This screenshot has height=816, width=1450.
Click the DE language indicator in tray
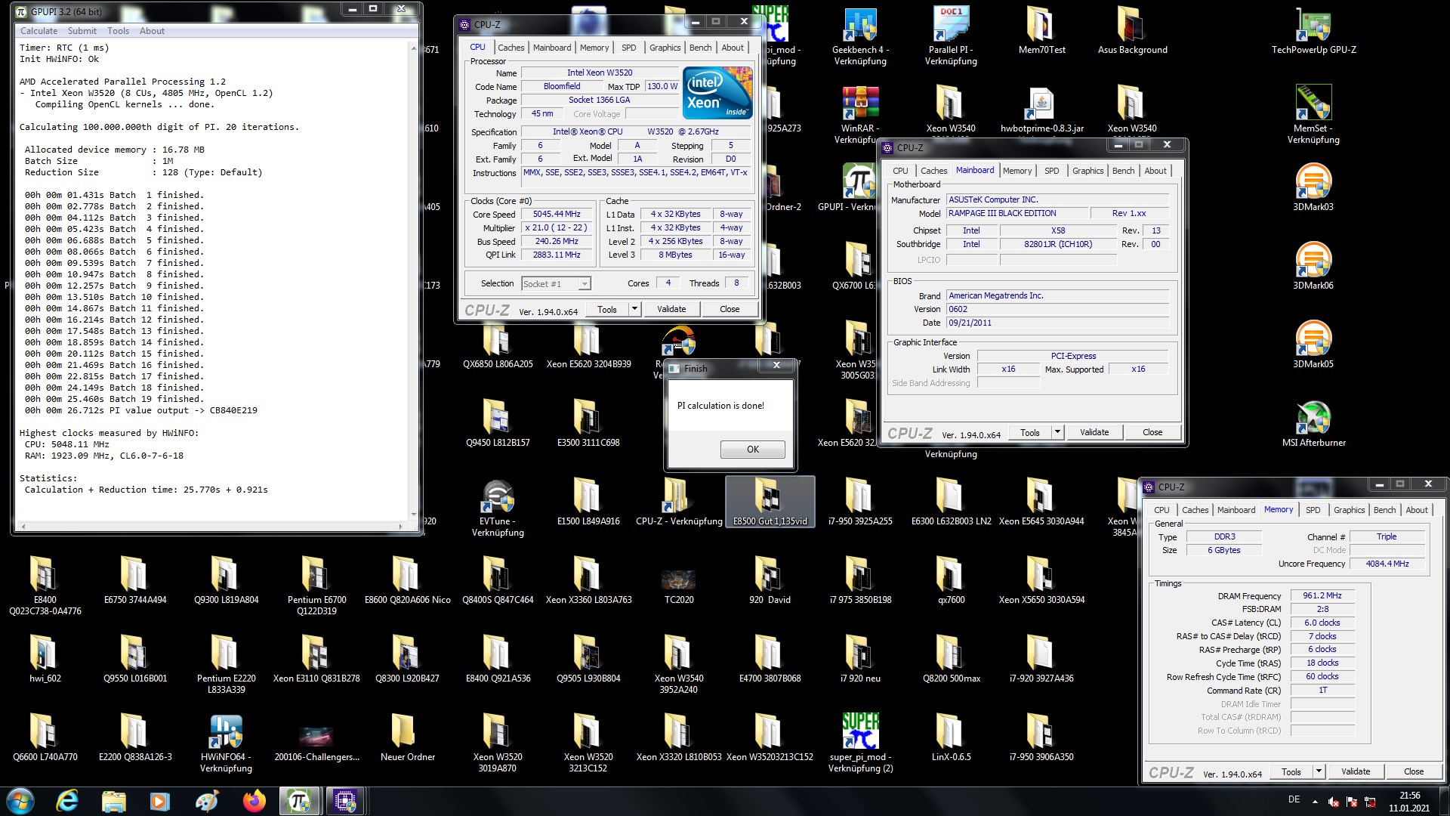click(x=1294, y=799)
